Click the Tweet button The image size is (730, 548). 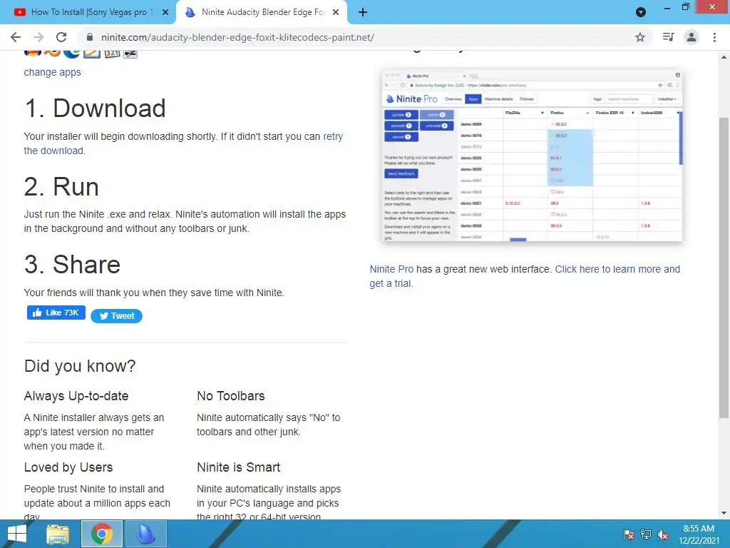116,316
